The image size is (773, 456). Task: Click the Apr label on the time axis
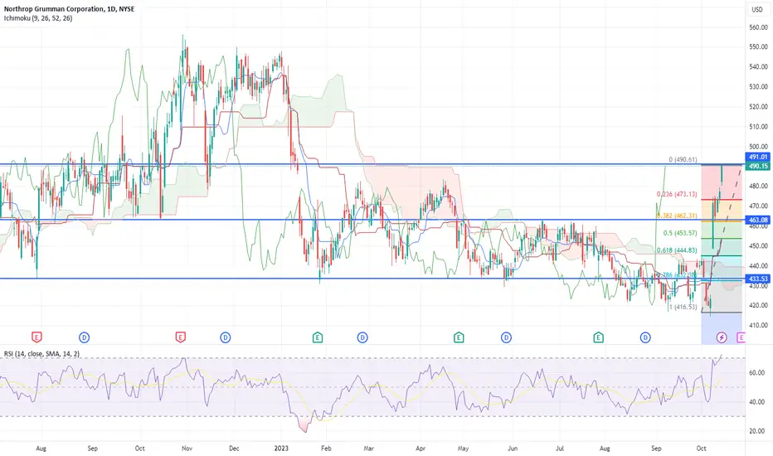point(420,449)
